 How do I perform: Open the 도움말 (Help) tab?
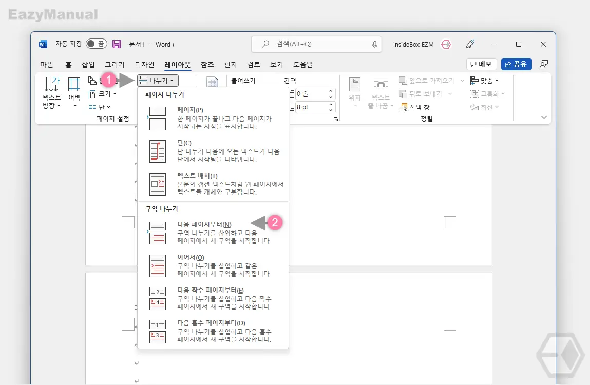click(x=303, y=64)
